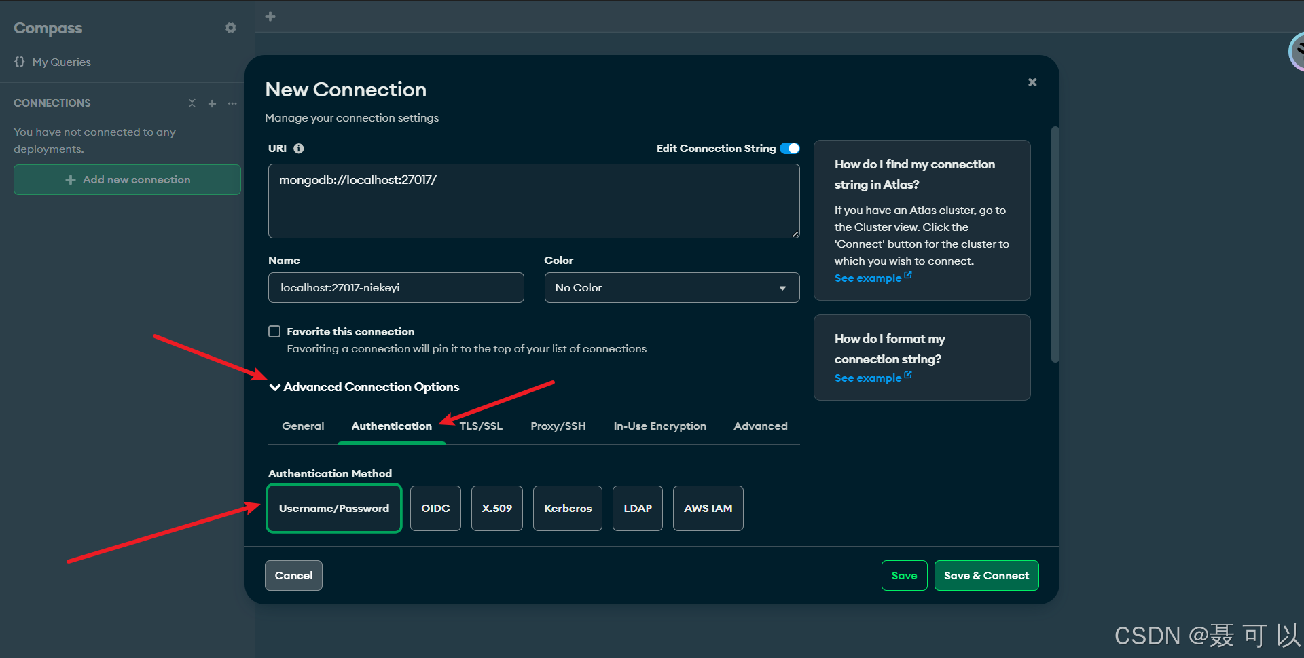The height and width of the screenshot is (658, 1304).
Task: Select Kerberos authentication method
Action: (x=568, y=508)
